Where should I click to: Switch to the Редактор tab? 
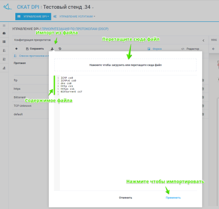pos(190,49)
